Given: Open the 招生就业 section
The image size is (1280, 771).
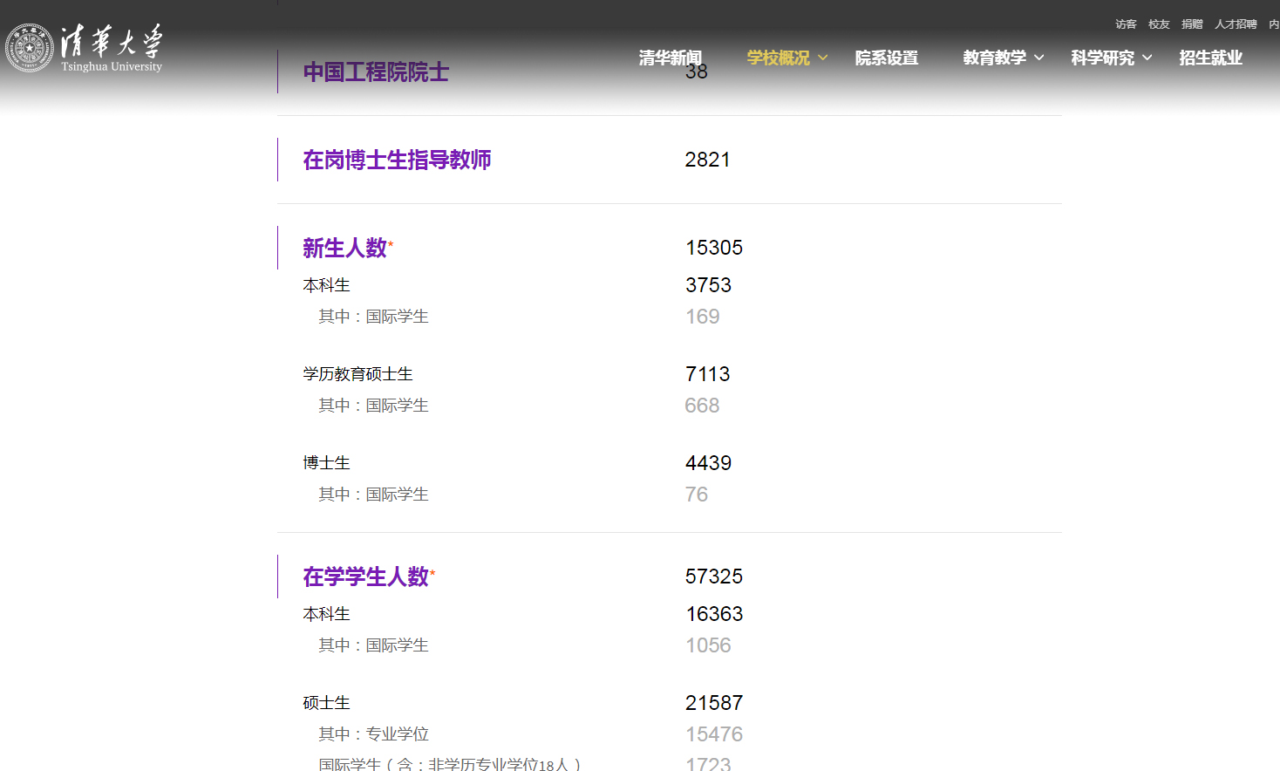Looking at the screenshot, I should pyautogui.click(x=1210, y=58).
